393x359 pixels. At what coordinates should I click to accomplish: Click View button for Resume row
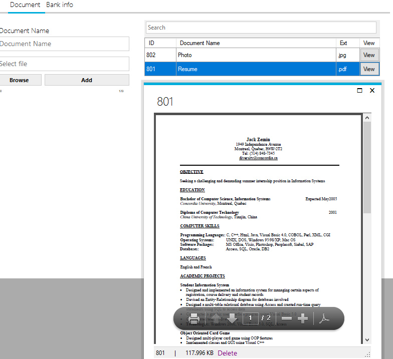click(369, 69)
